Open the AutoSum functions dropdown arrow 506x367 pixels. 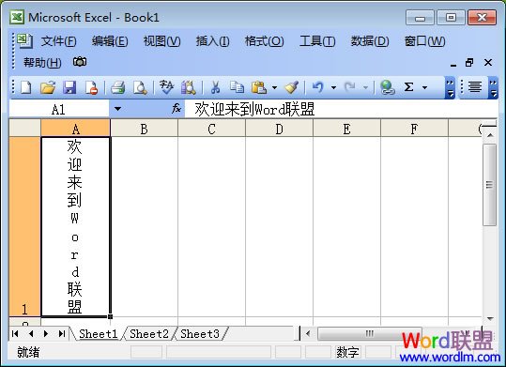(424, 87)
